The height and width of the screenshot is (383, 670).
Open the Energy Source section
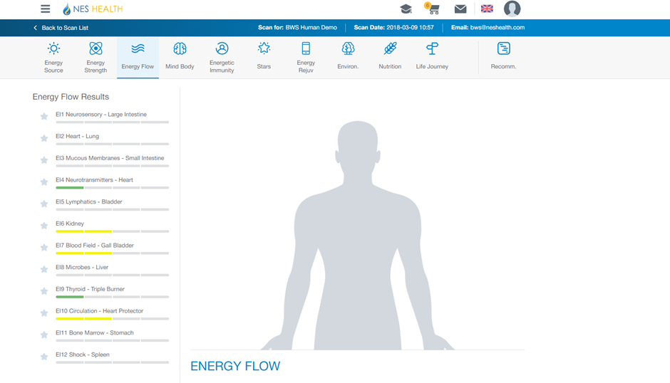point(53,57)
